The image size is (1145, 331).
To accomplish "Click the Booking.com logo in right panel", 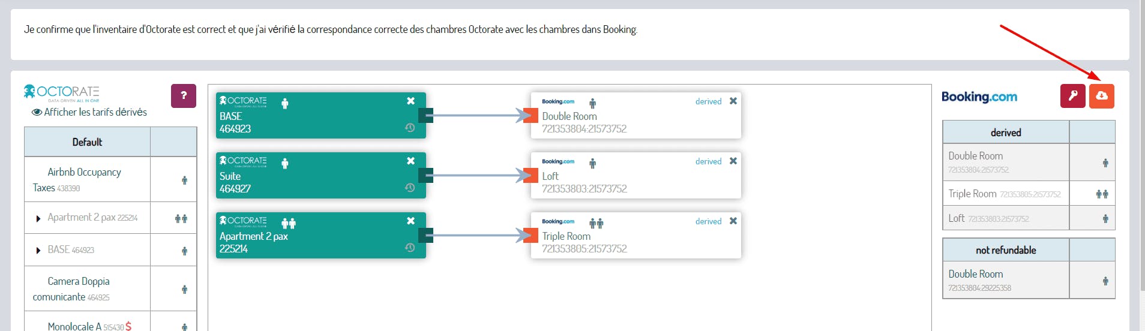I will click(979, 97).
